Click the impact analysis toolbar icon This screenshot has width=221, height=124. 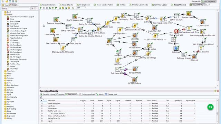(x=63, y=8)
